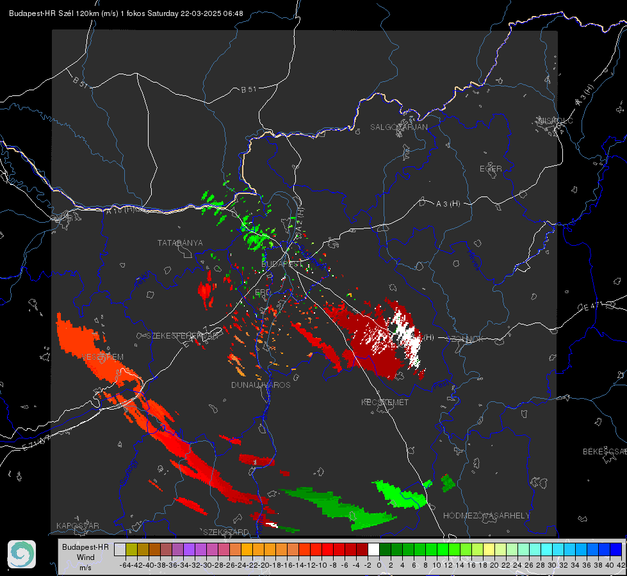
Task: Click the SZOLNOK city label
Action: tap(466, 339)
